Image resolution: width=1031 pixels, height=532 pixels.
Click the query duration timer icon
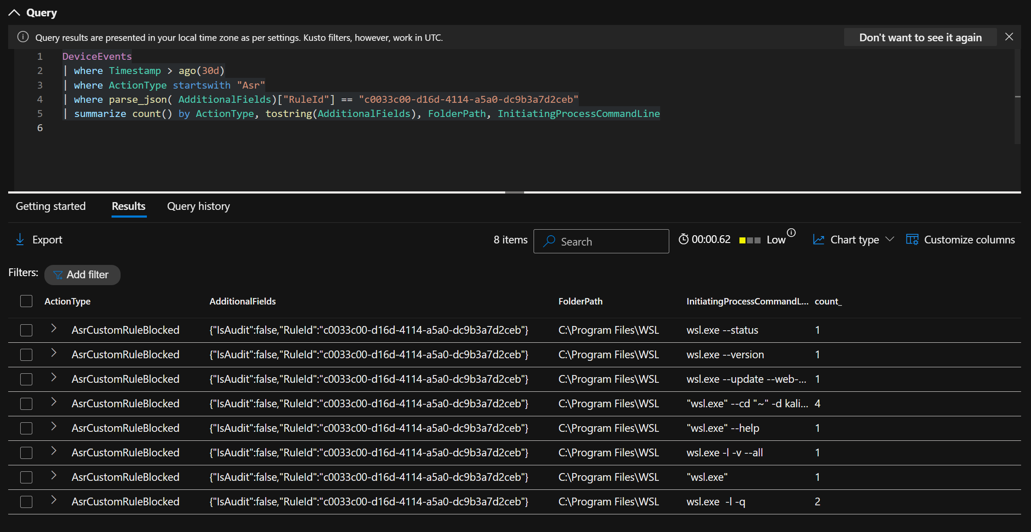pos(684,239)
